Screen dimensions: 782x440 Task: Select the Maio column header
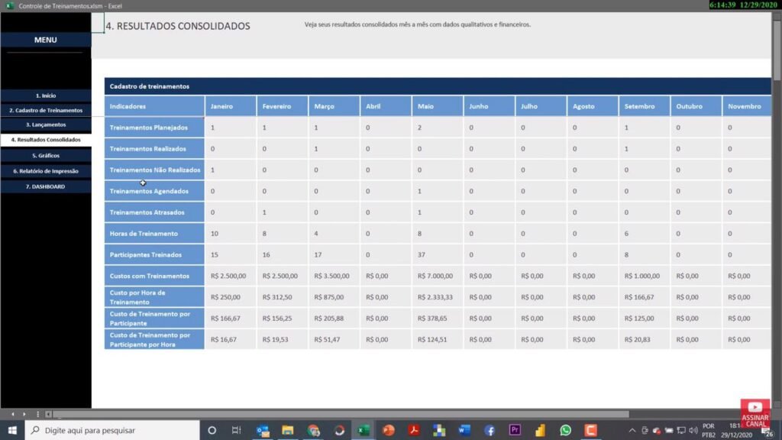(x=438, y=106)
